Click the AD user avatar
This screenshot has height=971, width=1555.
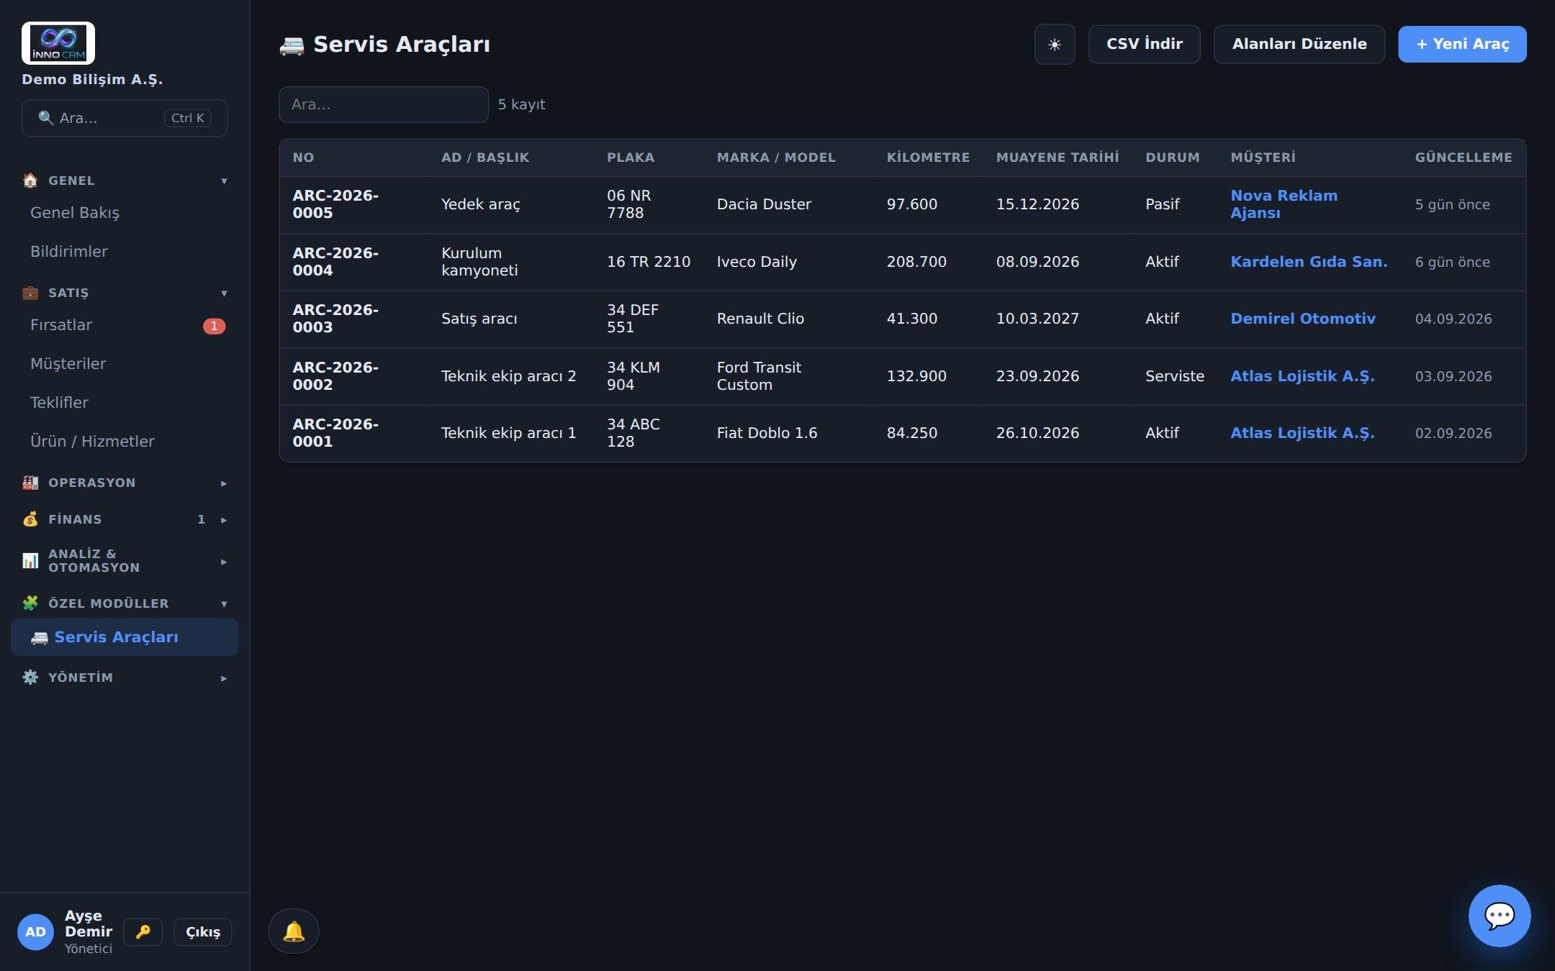pos(36,932)
